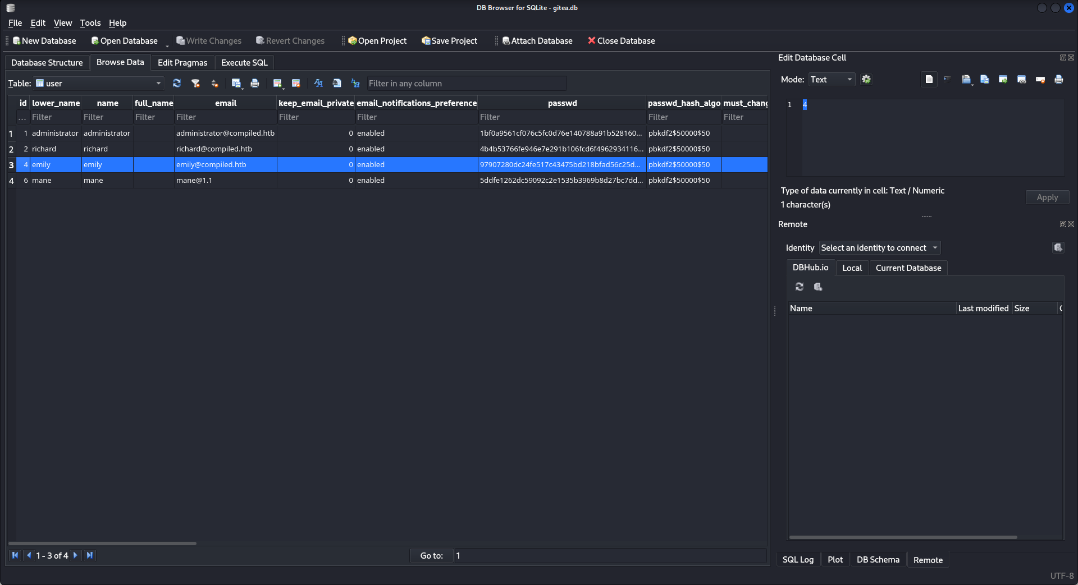Float the Edit Database Cell panel
This screenshot has height=585, width=1078.
click(1063, 58)
